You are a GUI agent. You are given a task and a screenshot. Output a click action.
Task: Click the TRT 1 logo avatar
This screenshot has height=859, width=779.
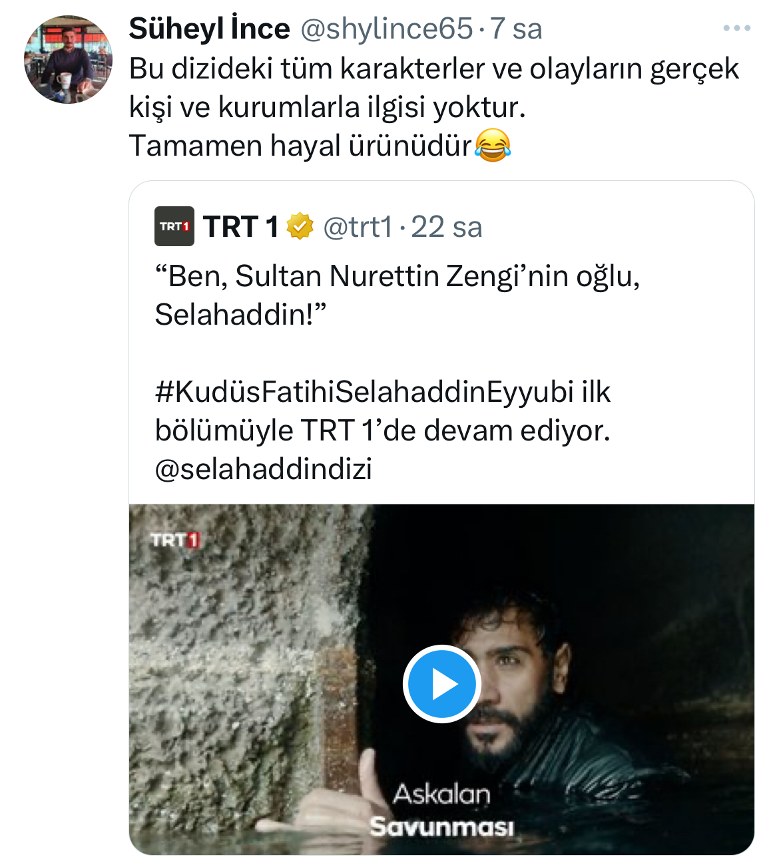point(174,226)
